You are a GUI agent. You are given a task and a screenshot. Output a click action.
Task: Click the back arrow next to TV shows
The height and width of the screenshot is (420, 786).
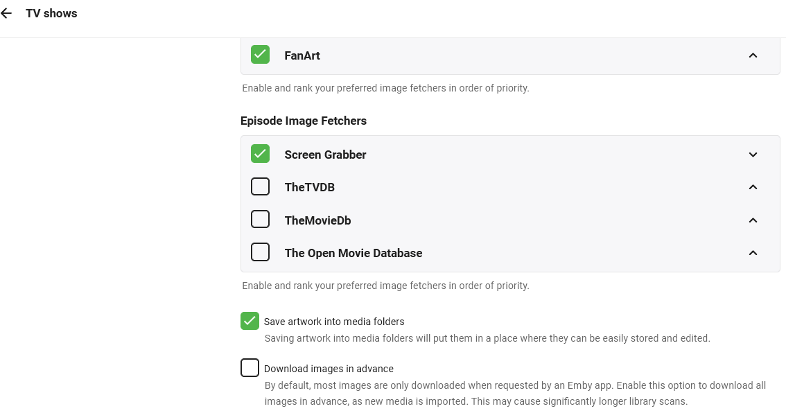coord(7,13)
